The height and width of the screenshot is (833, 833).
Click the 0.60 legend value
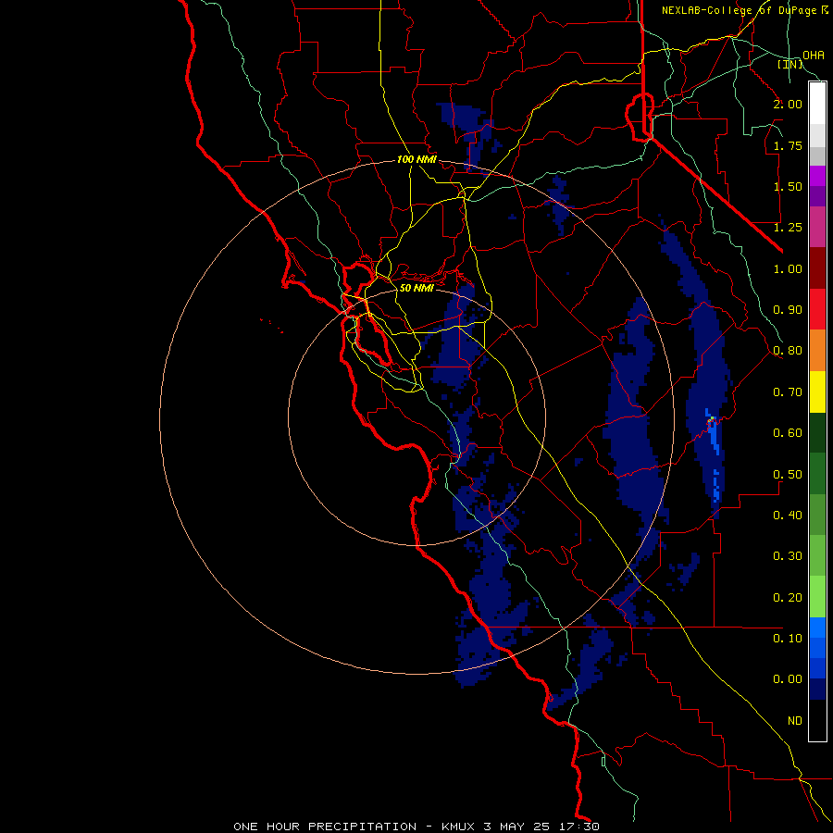tap(788, 433)
